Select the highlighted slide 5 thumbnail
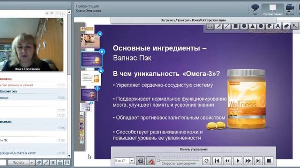The image size is (300, 168). (91, 59)
